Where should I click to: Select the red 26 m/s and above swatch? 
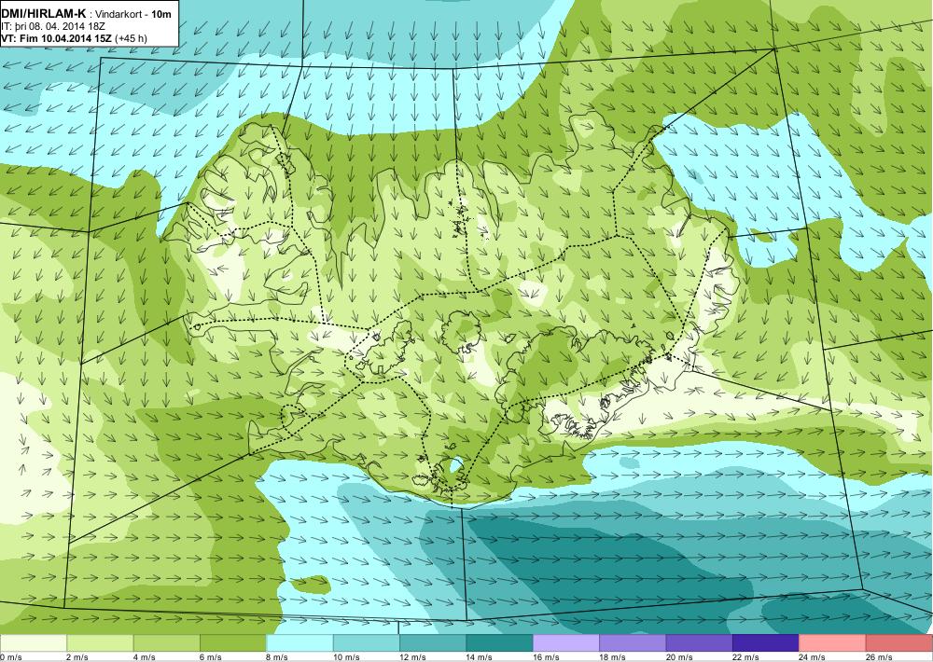(x=899, y=643)
